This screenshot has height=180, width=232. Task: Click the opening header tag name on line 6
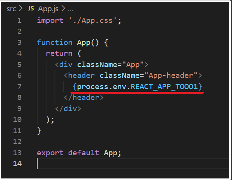point(81,75)
